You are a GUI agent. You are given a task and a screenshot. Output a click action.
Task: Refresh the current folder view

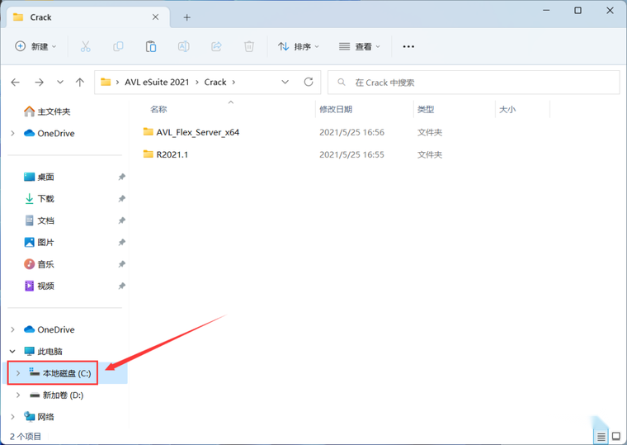309,82
